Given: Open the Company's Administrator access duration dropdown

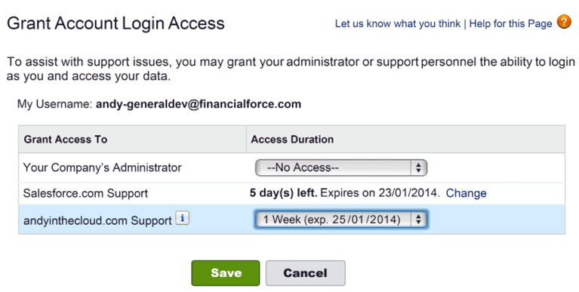Looking at the screenshot, I should [341, 168].
